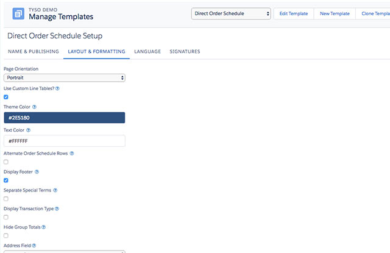Click the Edit Template button
This screenshot has height=253, width=390.
click(294, 13)
